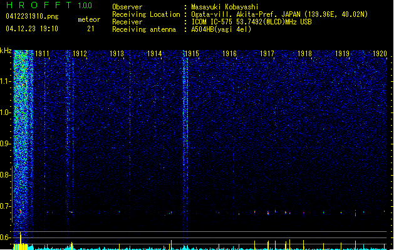Click the 1917 time marker
Viewport: 394px width, 250px height.
tap(267, 54)
